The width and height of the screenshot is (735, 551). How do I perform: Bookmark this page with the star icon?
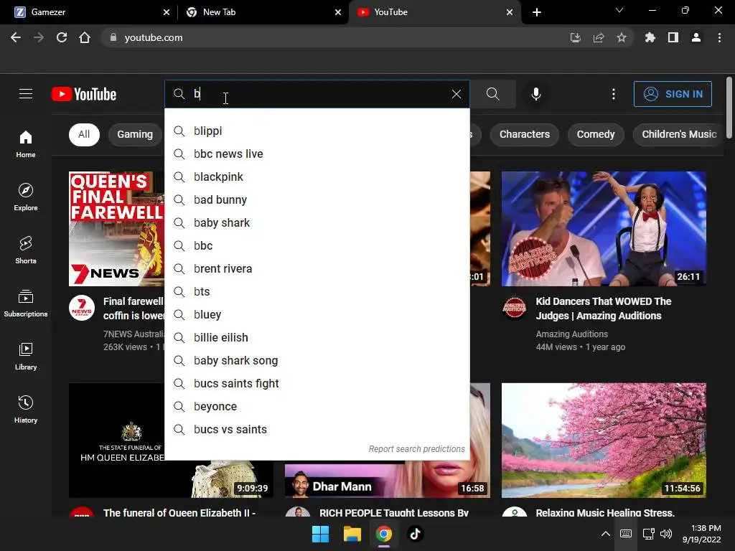point(622,37)
